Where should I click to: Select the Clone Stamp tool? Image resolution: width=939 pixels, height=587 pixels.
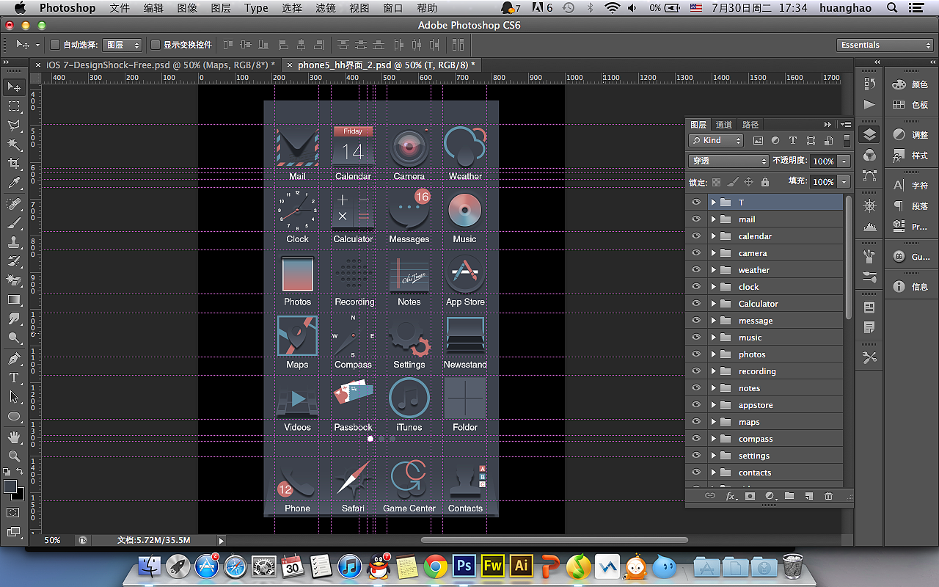pyautogui.click(x=14, y=241)
